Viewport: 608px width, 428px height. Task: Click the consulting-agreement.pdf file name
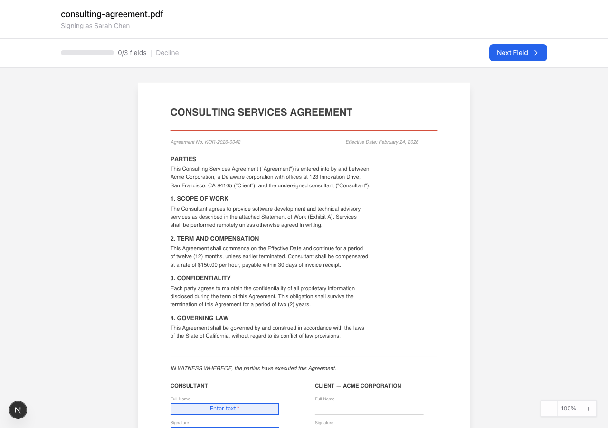(112, 14)
